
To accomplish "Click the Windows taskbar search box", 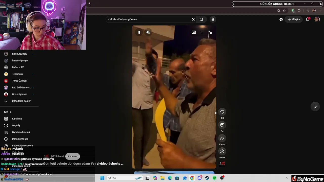I will pos(125,178).
